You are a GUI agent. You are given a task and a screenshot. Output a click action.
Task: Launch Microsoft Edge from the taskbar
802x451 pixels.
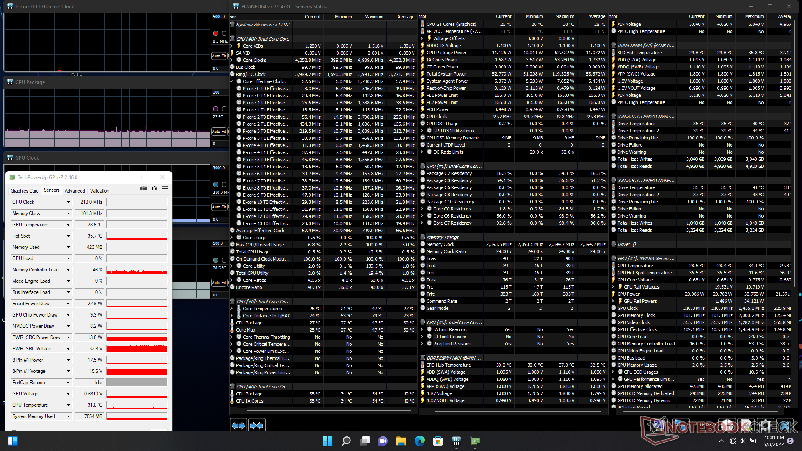pyautogui.click(x=419, y=441)
